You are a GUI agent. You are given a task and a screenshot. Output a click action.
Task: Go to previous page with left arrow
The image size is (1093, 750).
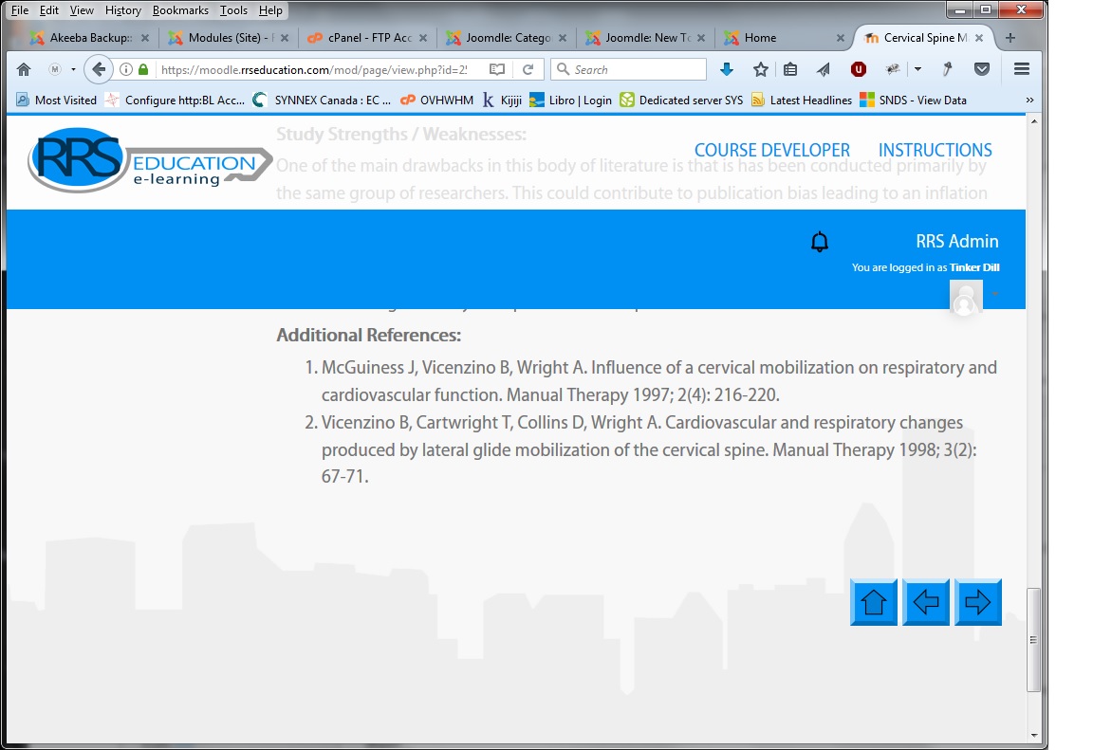925,602
